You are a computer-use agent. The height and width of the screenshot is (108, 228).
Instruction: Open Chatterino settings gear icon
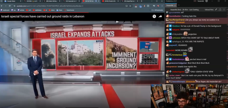click(206, 1)
